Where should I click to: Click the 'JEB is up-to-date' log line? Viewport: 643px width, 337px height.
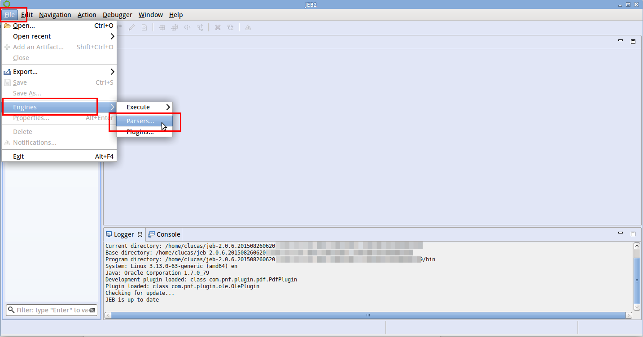132,299
